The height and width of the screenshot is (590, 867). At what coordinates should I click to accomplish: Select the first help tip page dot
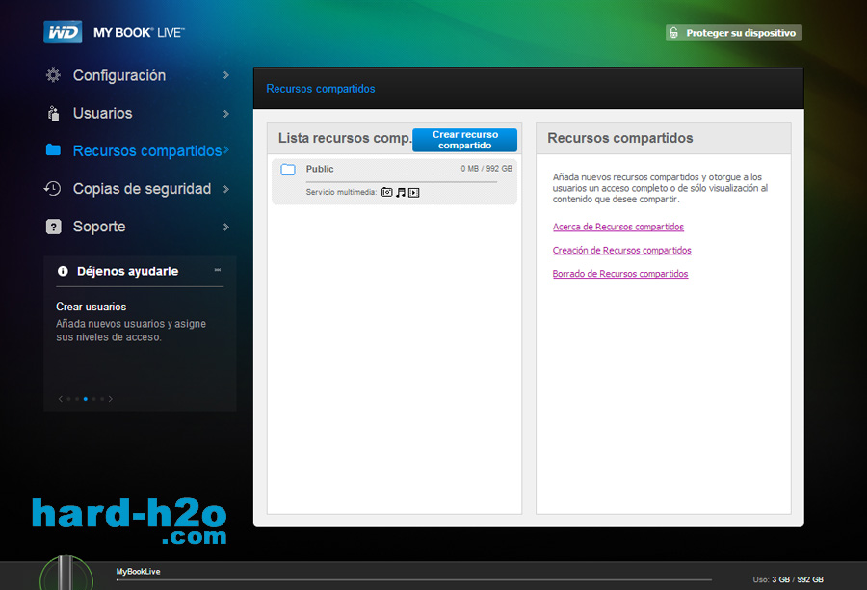[x=68, y=399]
